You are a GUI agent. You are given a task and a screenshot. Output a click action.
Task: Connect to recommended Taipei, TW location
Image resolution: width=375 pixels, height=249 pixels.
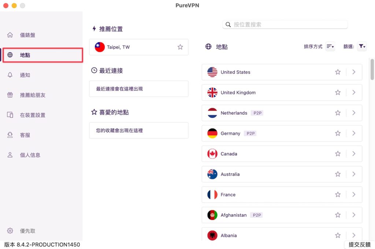coord(139,47)
